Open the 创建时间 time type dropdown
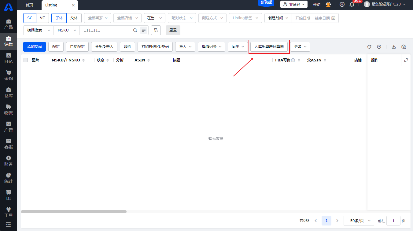This screenshot has width=413, height=231. click(x=278, y=18)
